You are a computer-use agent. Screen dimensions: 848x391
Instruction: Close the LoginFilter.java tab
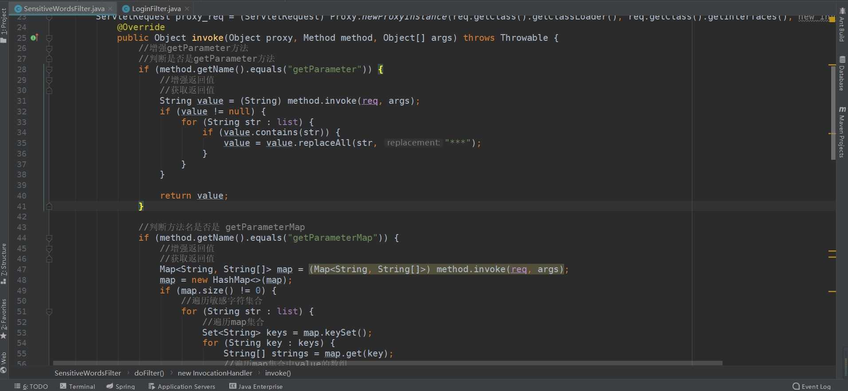pos(187,8)
